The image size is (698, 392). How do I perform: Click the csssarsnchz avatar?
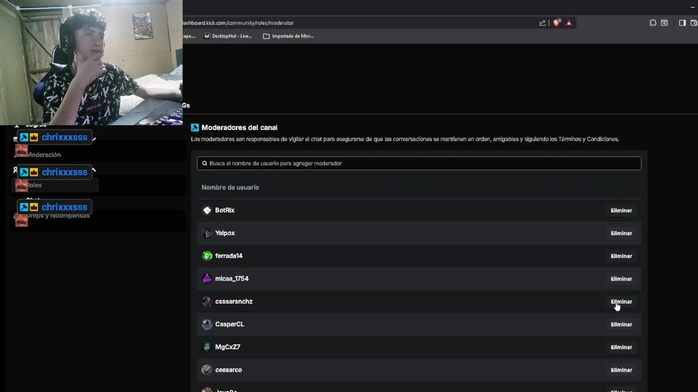pos(207,302)
